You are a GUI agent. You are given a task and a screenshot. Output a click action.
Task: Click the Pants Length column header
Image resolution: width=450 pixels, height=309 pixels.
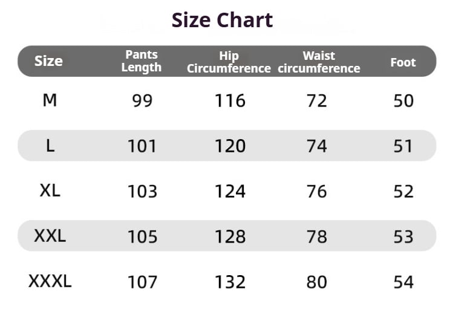pos(141,61)
